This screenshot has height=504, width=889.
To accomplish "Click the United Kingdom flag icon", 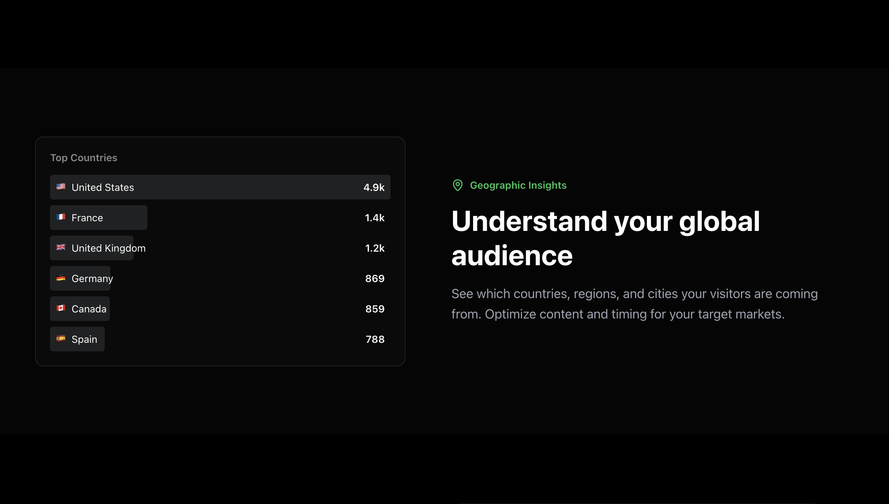I will point(61,247).
